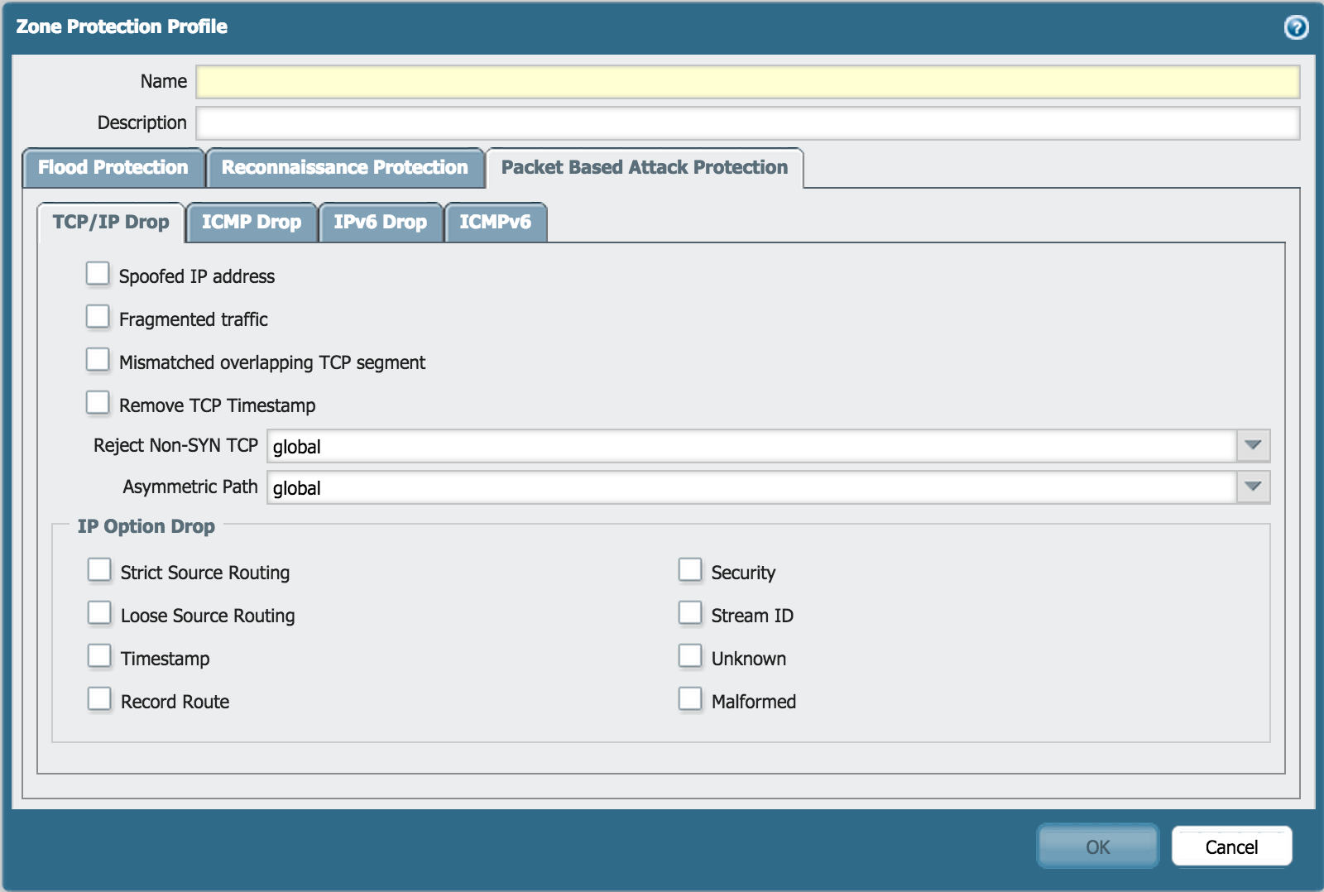Check the Fragmented traffic option
Screen dimensions: 1324x892
tap(98, 317)
